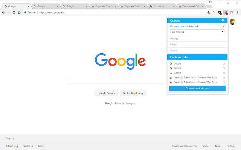Open extension settings gear icon
The width and height of the screenshot is (241, 150).
223,20
